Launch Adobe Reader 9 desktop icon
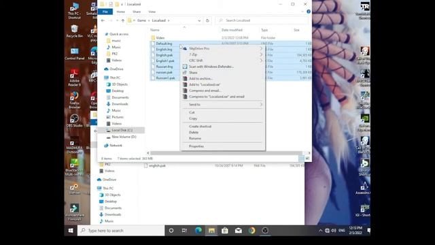435x245 pixels. 74,78
